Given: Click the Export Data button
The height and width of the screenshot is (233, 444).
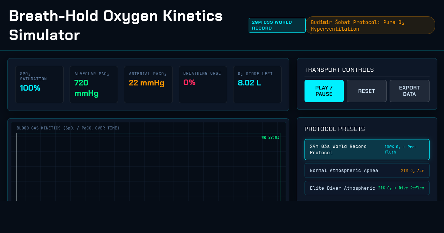Looking at the screenshot, I should click(410, 91).
